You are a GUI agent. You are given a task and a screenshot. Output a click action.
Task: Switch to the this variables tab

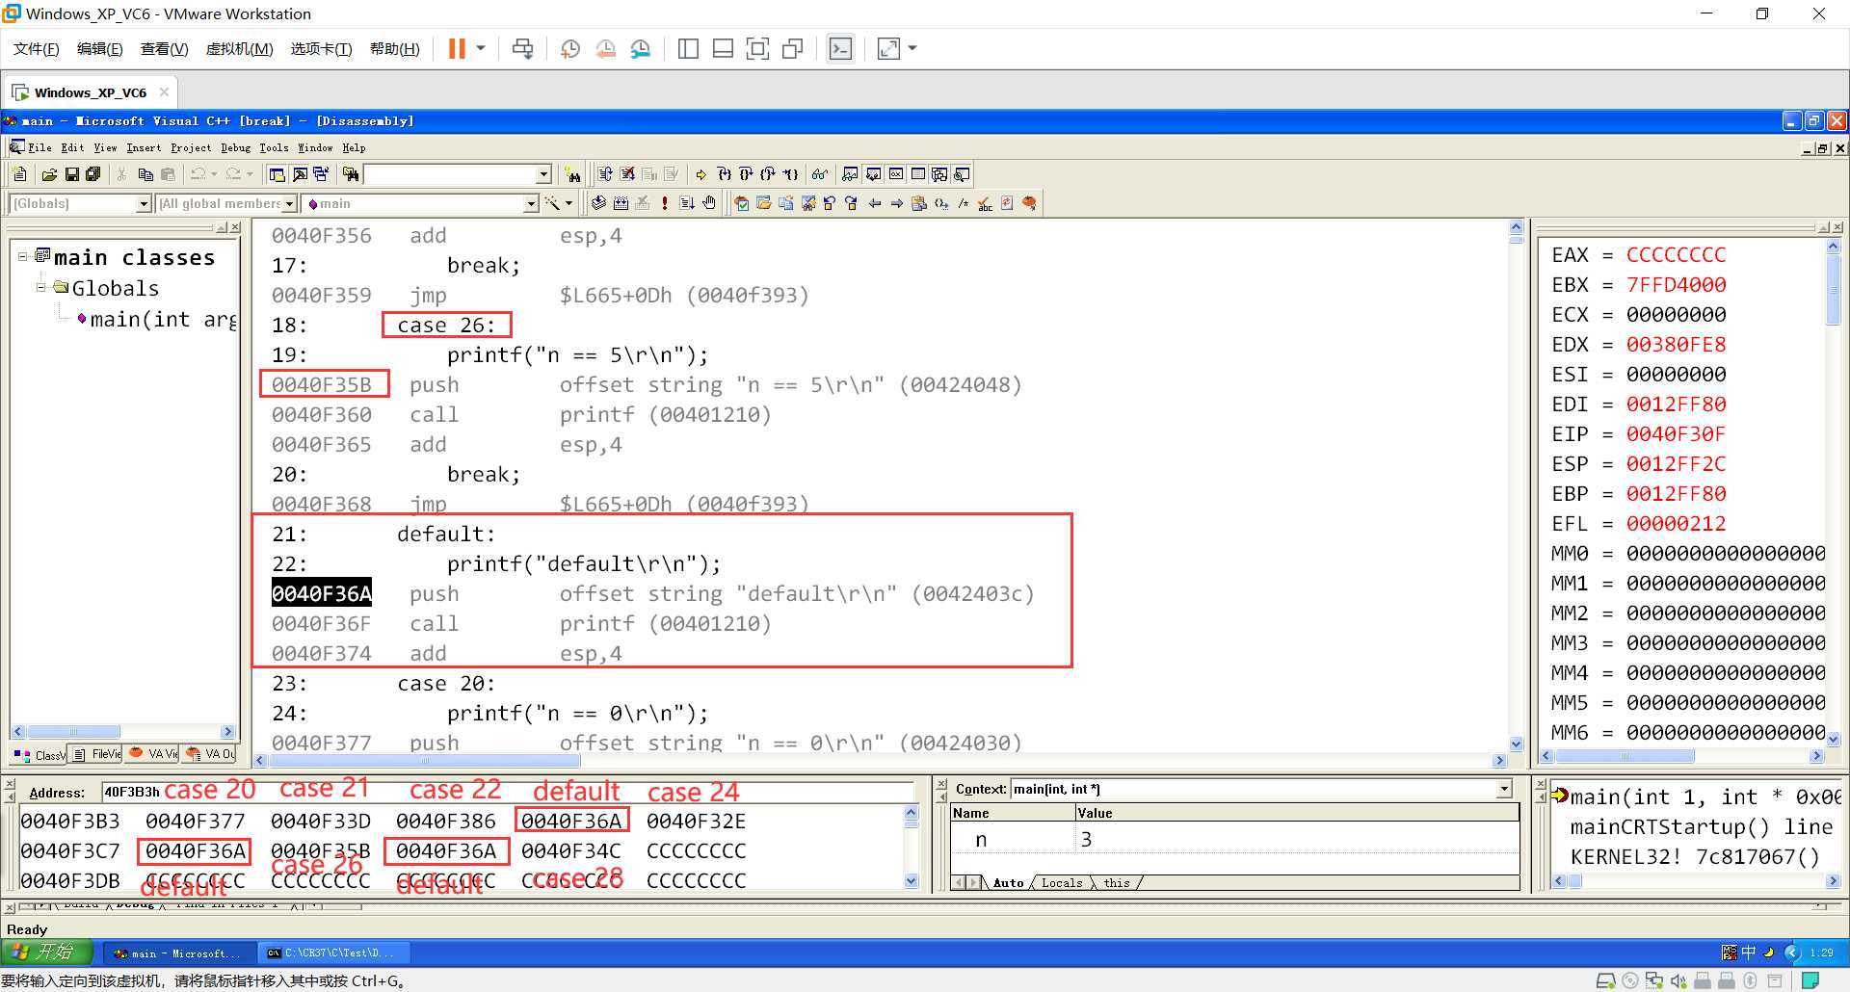(1117, 882)
